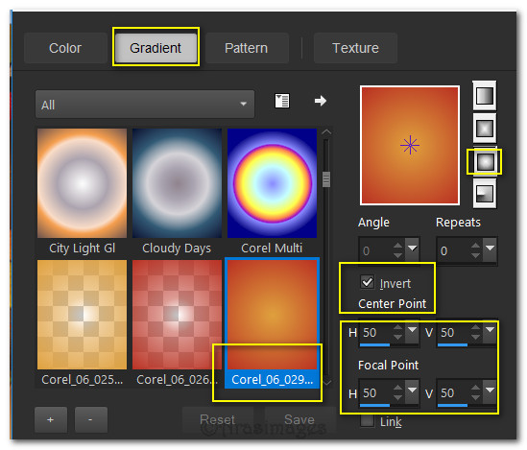Click the Angle input field
The width and height of the screenshot is (527, 450).
pos(376,250)
